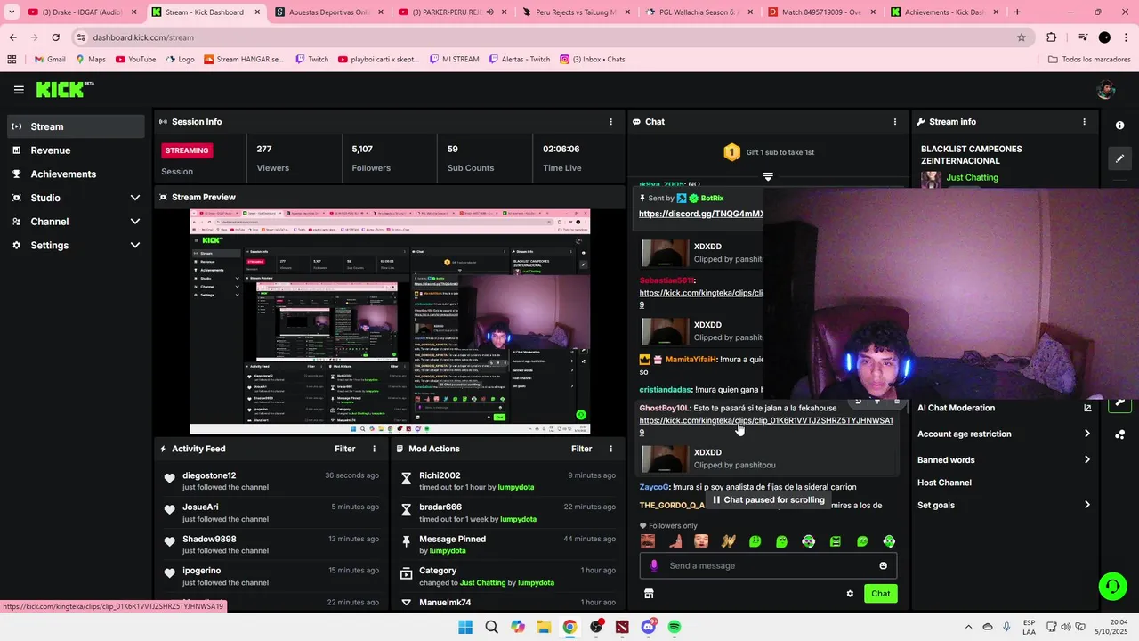This screenshot has width=1139, height=641.
Task: Click the Kick logo
Action: tap(64, 90)
